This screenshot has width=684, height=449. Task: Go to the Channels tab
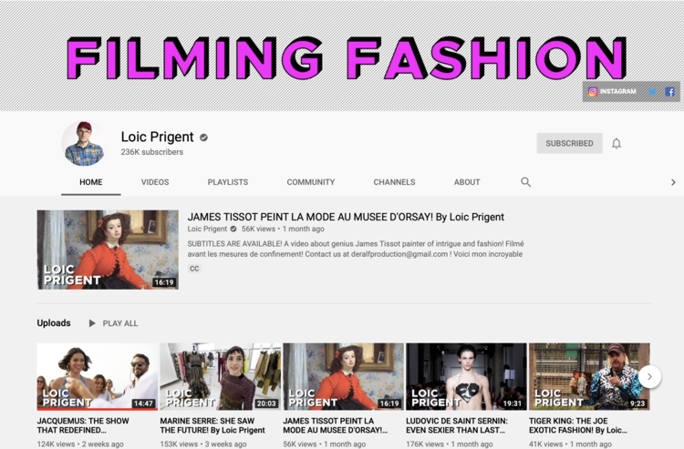pos(394,182)
